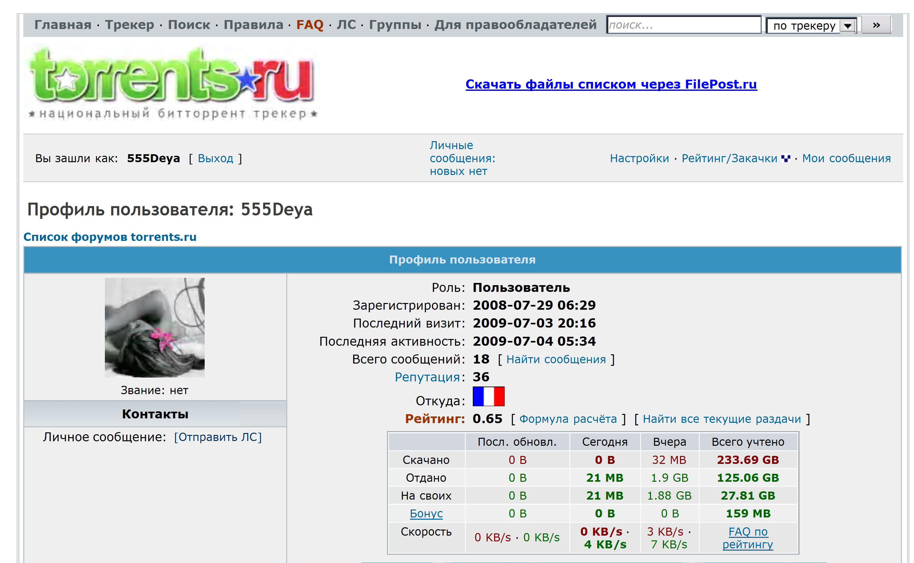Image resolution: width=914 pixels, height=563 pixels.
Task: Click Отправить ЛС link
Action: coord(218,437)
